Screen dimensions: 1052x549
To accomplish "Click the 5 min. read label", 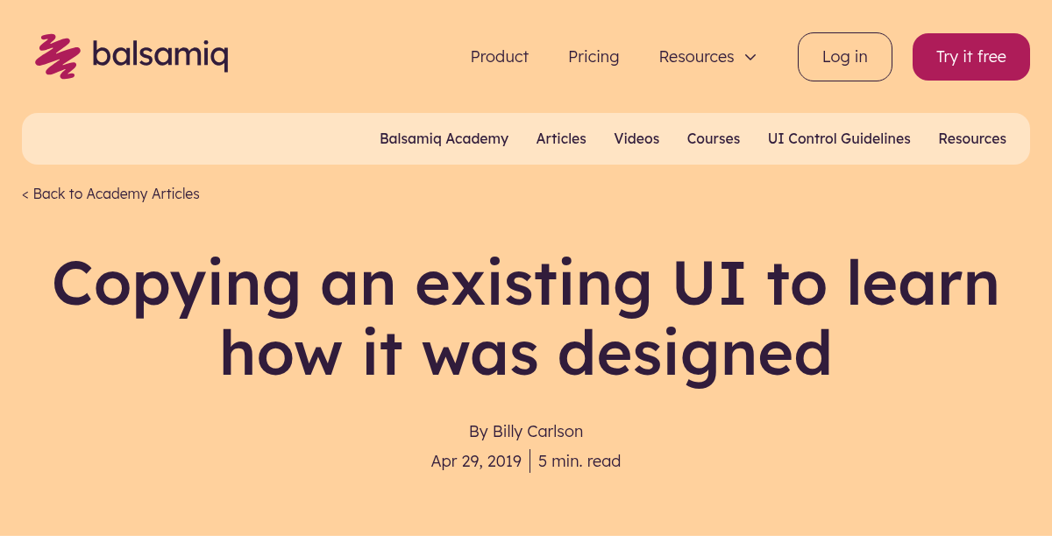I will pyautogui.click(x=579, y=461).
